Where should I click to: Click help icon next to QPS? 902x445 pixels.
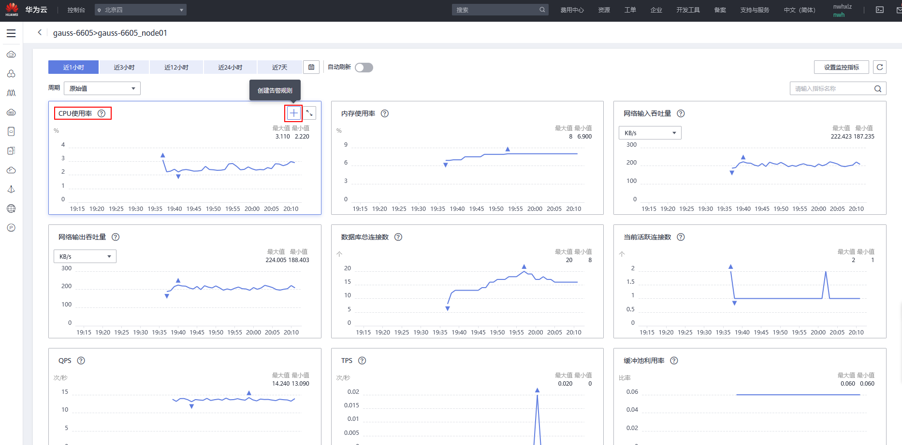pos(81,361)
